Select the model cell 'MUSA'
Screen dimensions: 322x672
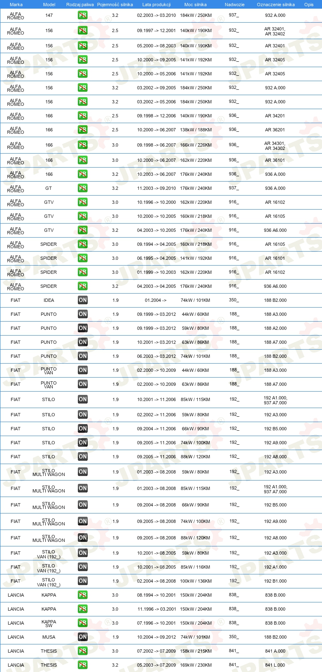(x=49, y=637)
